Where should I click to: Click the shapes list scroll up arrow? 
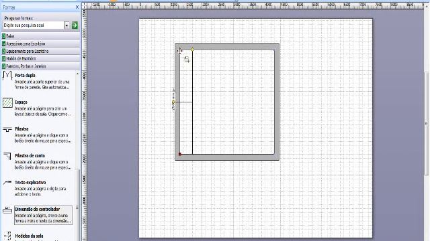click(77, 74)
